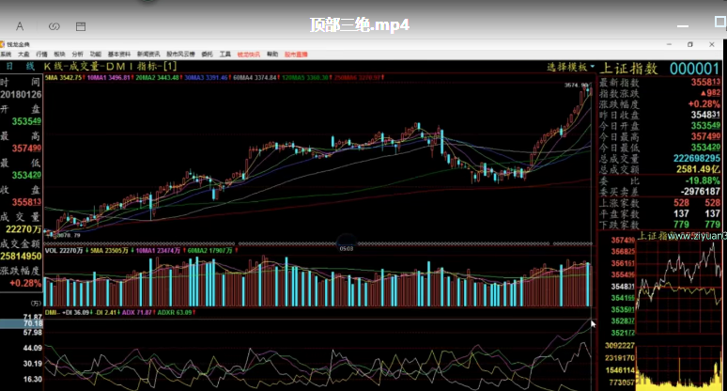Open the red 钱龙快讯 menu item
Image resolution: width=727 pixels, height=391 pixels.
point(249,55)
